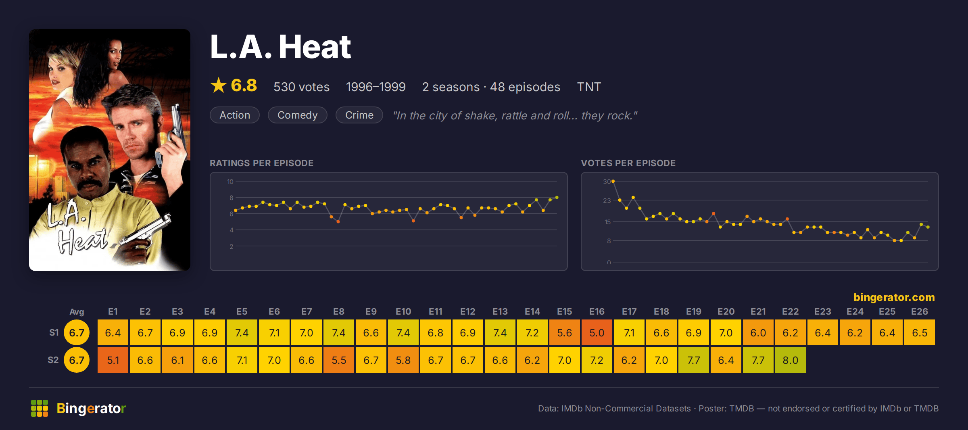Click the TNT network label
Screen dimensions: 968x430
[589, 87]
